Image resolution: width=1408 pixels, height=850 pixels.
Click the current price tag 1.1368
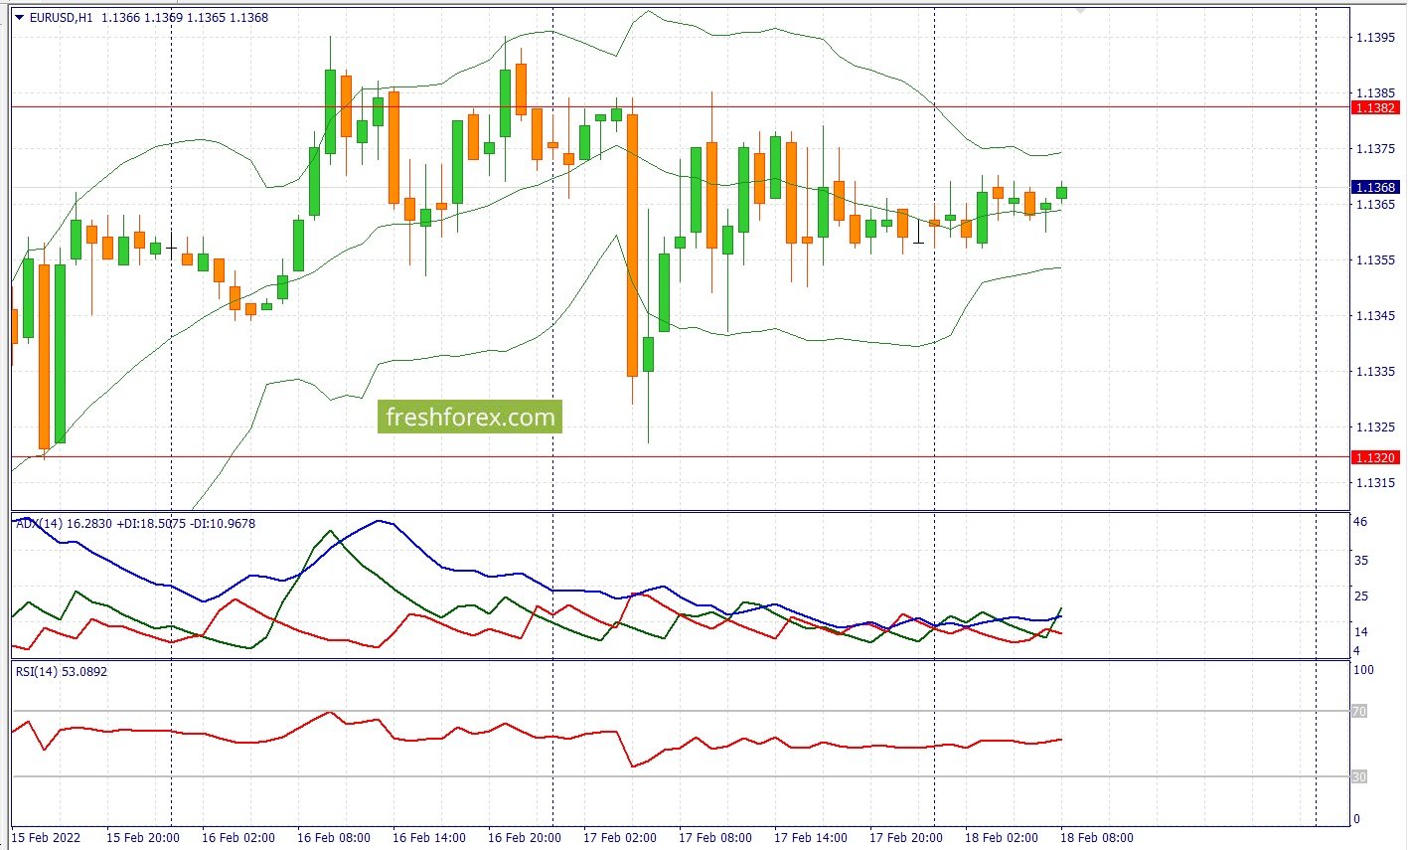pos(1375,187)
